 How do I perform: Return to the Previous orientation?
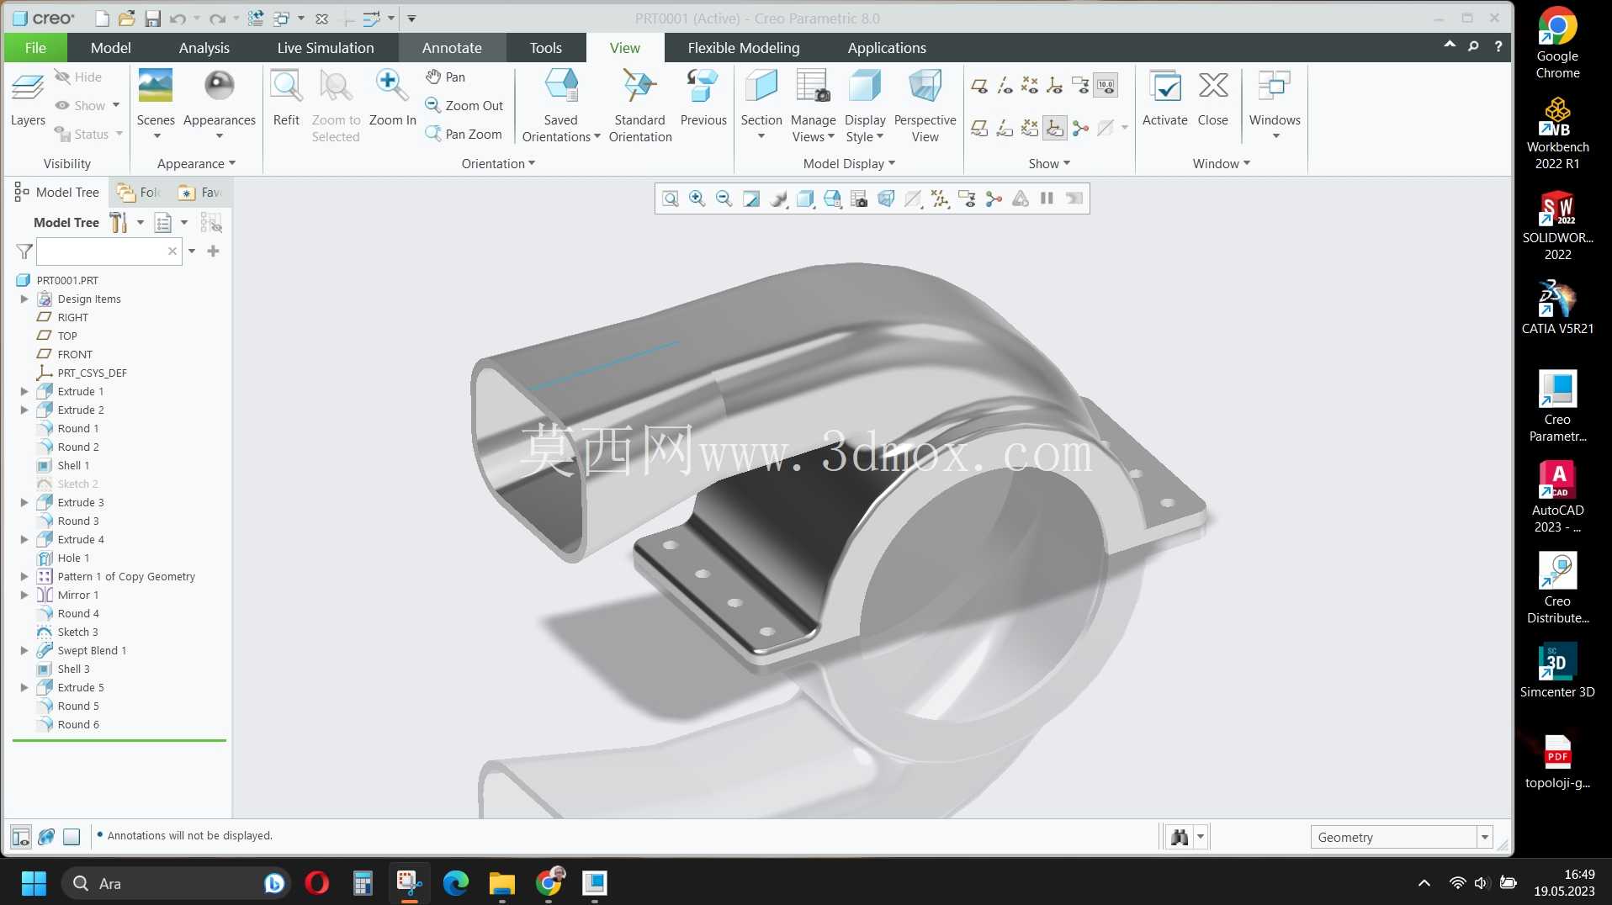tap(703, 98)
